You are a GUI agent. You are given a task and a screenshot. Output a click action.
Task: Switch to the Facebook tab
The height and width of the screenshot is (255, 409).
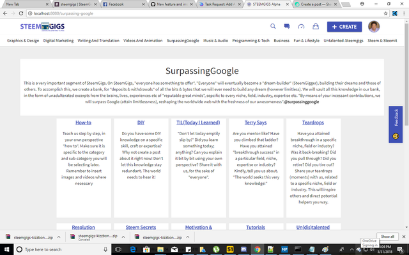pos(123,4)
